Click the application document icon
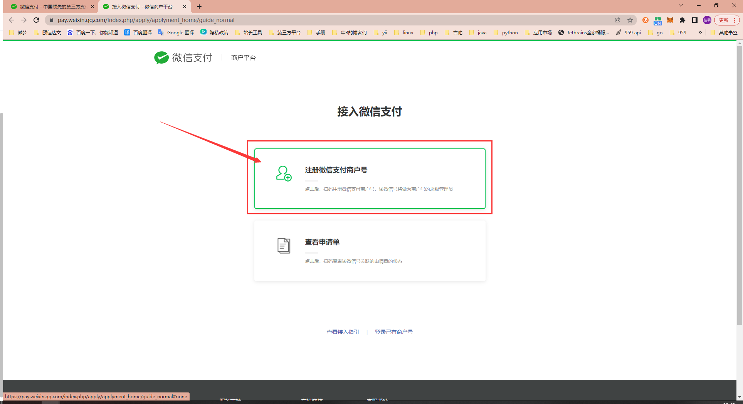743x404 pixels. pos(284,246)
